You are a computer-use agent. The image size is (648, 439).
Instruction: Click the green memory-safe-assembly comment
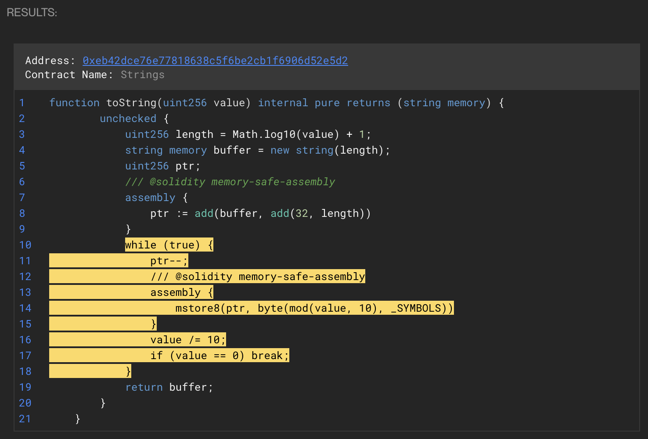(230, 182)
